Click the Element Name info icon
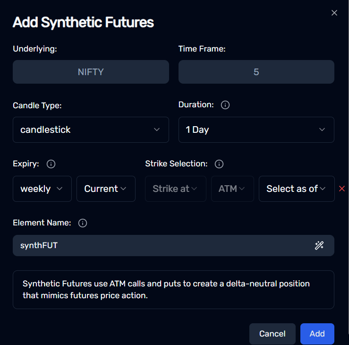The width and height of the screenshot is (349, 345). (x=83, y=223)
